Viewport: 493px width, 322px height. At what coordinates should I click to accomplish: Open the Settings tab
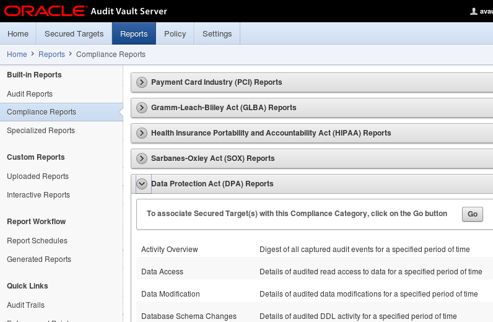217,33
